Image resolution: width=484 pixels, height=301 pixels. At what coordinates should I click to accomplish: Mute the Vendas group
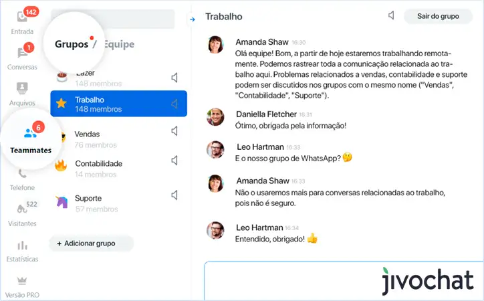tap(174, 131)
